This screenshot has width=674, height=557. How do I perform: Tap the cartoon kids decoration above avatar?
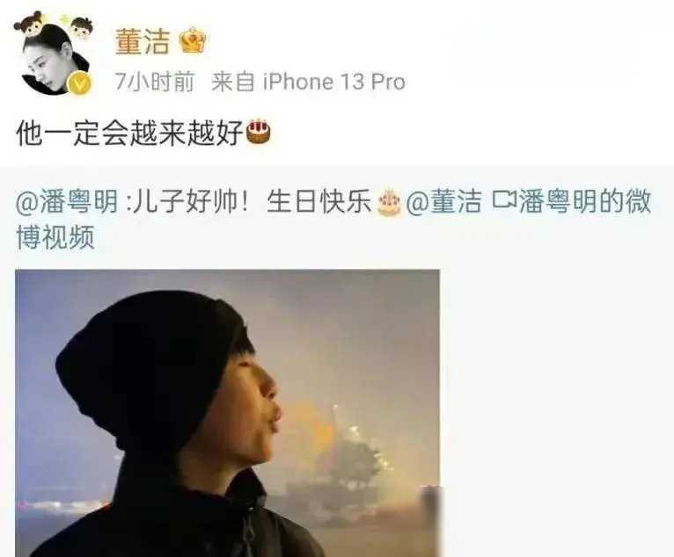[x=54, y=25]
